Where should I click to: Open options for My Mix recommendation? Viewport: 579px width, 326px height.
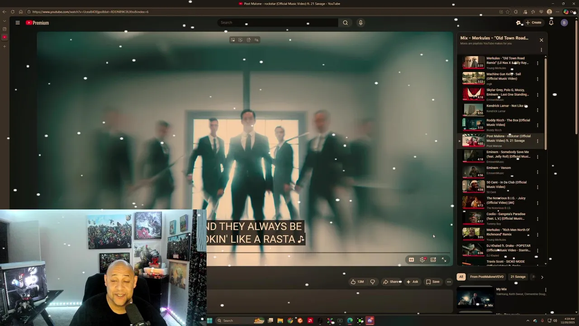click(546, 290)
